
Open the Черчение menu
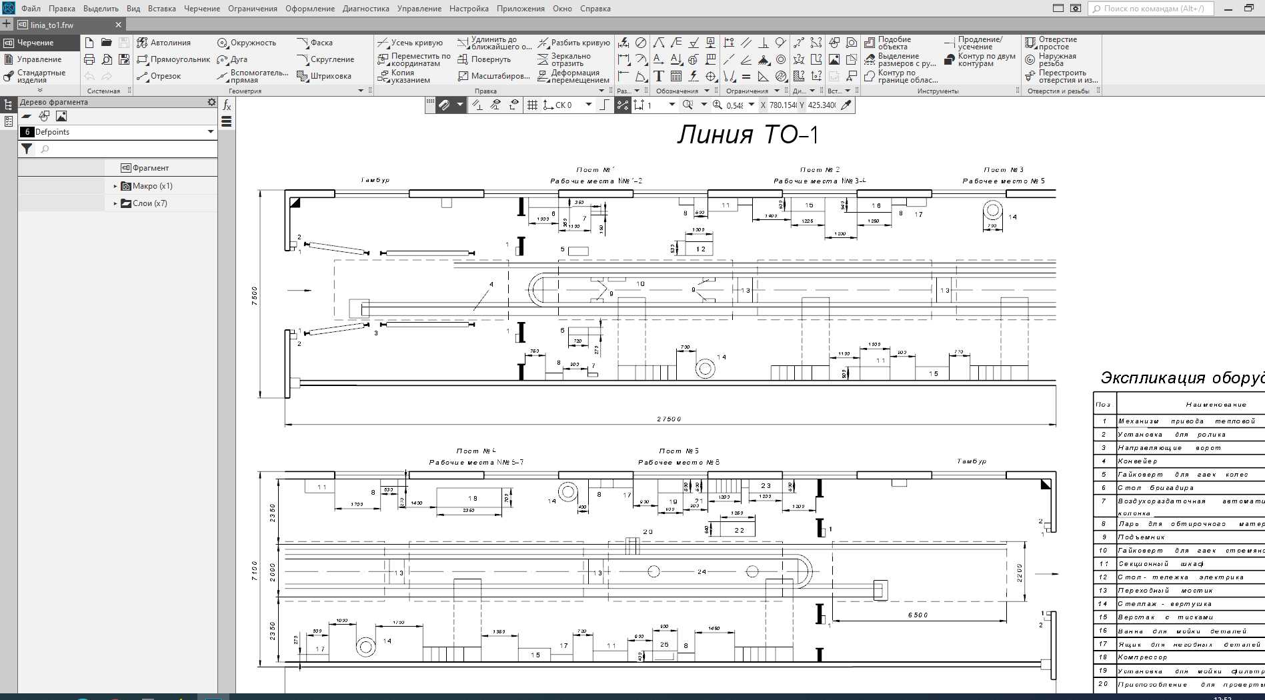click(x=201, y=9)
